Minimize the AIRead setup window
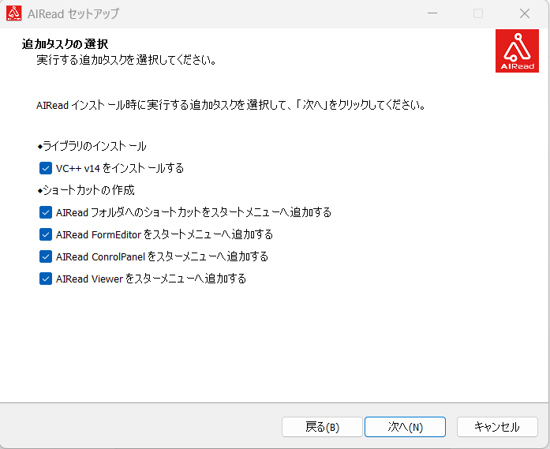The image size is (550, 449). coord(432,13)
